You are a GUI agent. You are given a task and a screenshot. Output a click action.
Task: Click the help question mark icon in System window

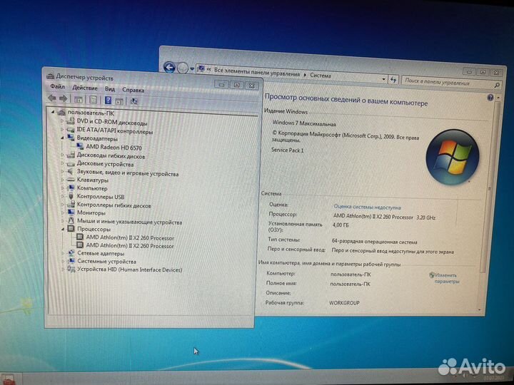click(490, 97)
